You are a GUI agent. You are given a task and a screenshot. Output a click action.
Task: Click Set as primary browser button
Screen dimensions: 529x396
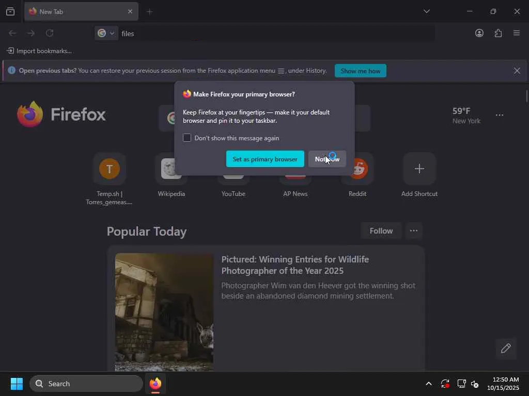(265, 159)
